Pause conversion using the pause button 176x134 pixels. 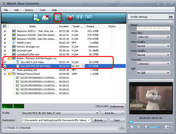80,18
